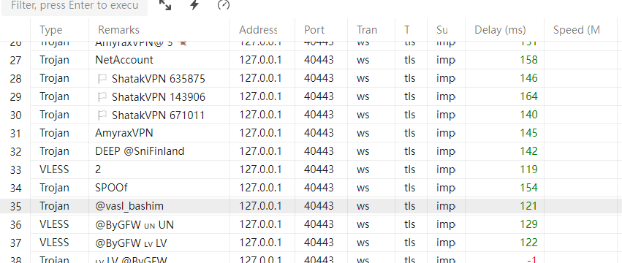The height and width of the screenshot is (263, 622).
Task: Click the VLESS type cell in row 37
Action: [x=54, y=243]
